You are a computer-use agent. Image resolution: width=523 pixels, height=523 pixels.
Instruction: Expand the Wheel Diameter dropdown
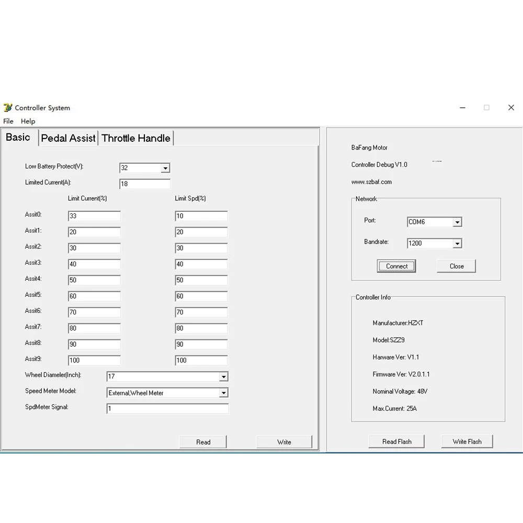(223, 377)
